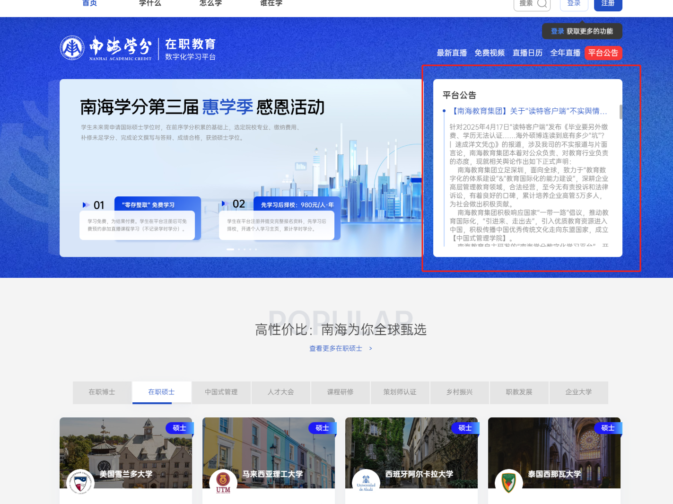The width and height of the screenshot is (673, 504).
Task: Click arrow beside 查看更多在职硕士
Action: point(370,348)
